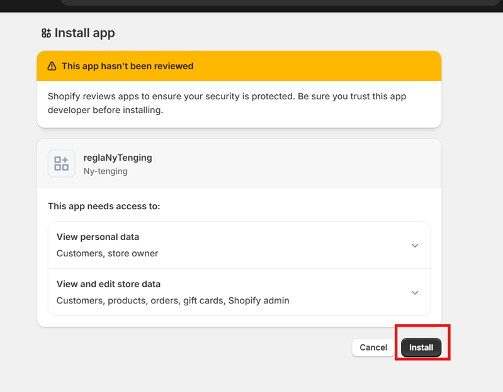Click "This app needs access to:" label
503x392 pixels.
click(104, 206)
